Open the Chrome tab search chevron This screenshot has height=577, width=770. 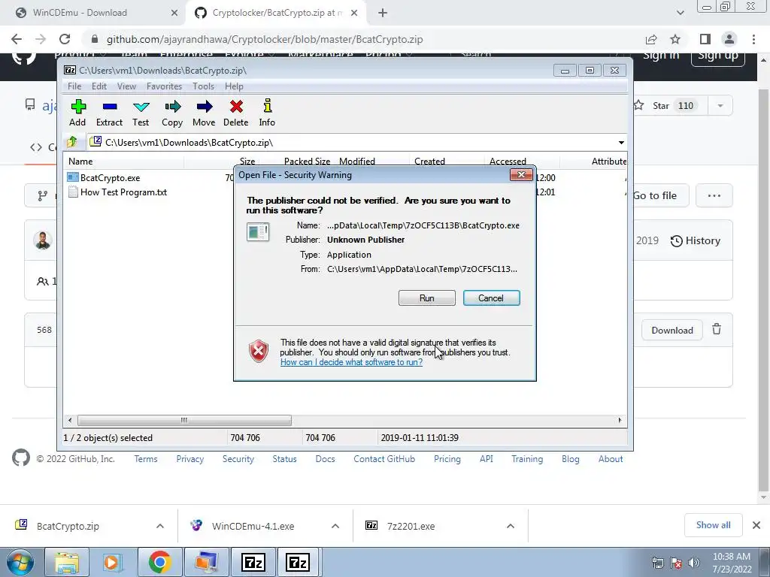[x=680, y=13]
